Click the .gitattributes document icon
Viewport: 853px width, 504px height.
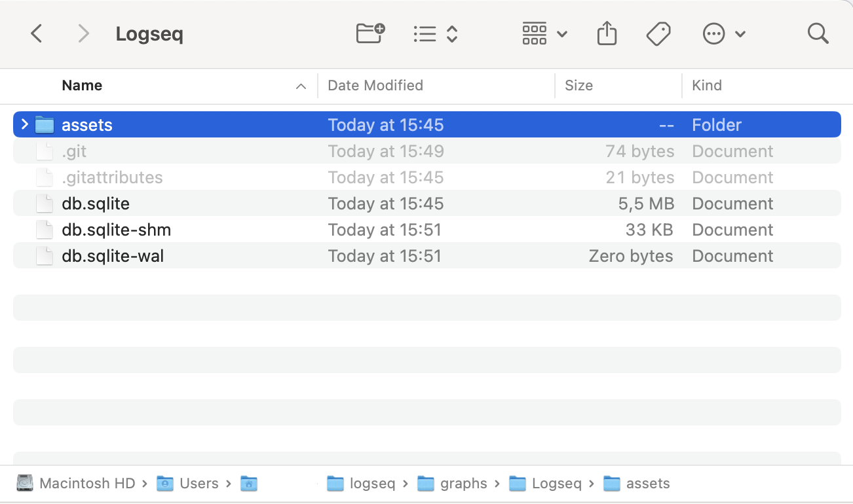(45, 177)
